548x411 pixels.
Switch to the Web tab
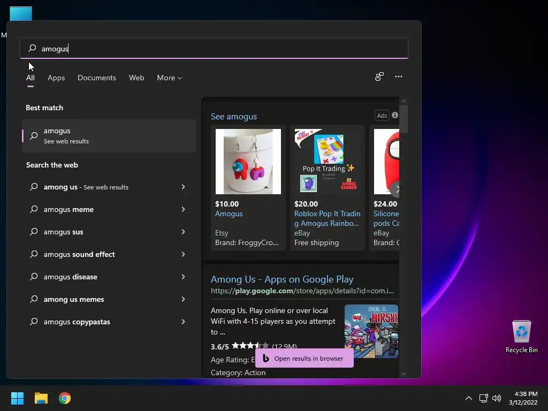tap(136, 78)
